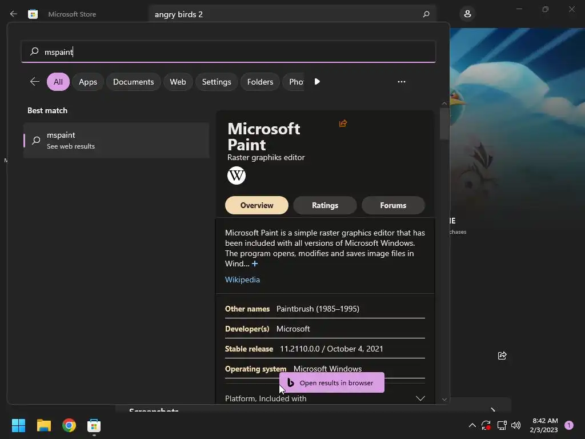The height and width of the screenshot is (439, 585).
Task: Open the Store user account icon
Action: 467,14
